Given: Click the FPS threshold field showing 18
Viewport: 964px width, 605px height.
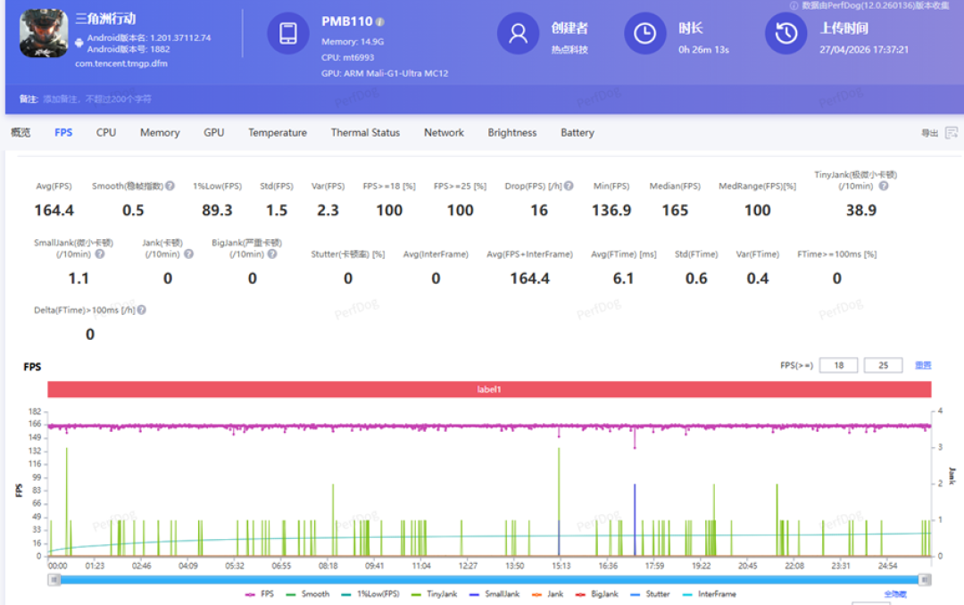Looking at the screenshot, I should tap(838, 365).
